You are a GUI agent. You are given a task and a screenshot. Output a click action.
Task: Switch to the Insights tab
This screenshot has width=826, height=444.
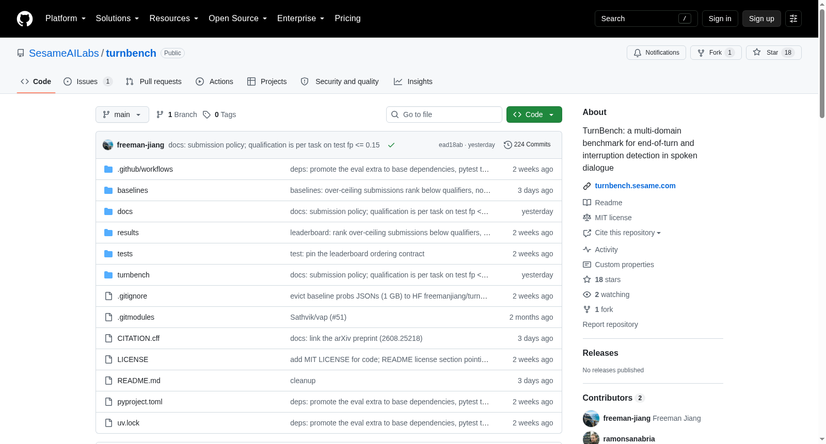coord(413,81)
